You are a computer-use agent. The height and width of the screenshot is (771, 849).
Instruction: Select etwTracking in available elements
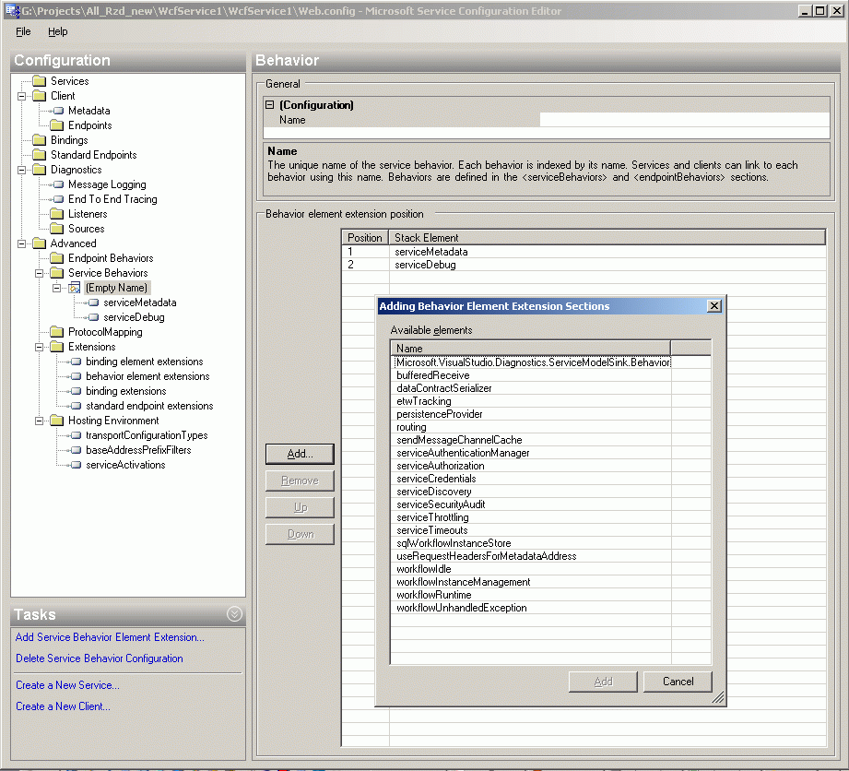coord(531,401)
